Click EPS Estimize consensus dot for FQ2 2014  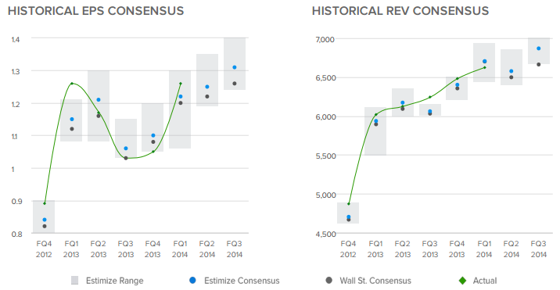pos(207,87)
